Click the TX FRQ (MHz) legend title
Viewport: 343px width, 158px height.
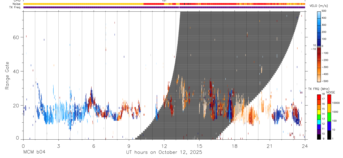click(318, 89)
